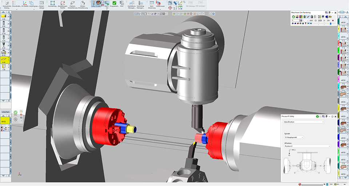Confirm Process #1 Utility with green check
The width and height of the screenshot is (349, 186).
coord(317,116)
